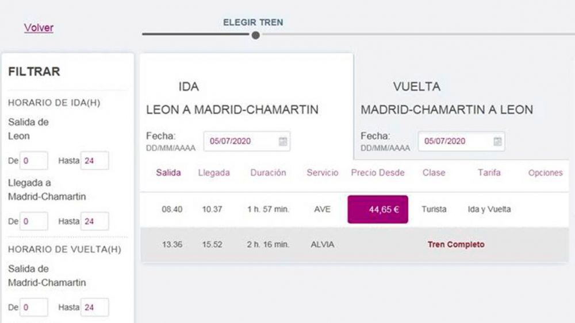Sort by the Duración column header
The width and height of the screenshot is (575, 323).
pyautogui.click(x=268, y=173)
